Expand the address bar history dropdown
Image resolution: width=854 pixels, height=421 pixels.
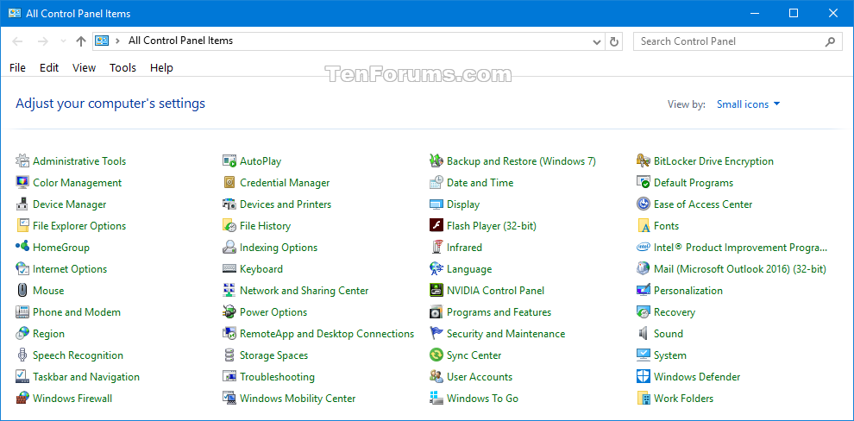596,41
